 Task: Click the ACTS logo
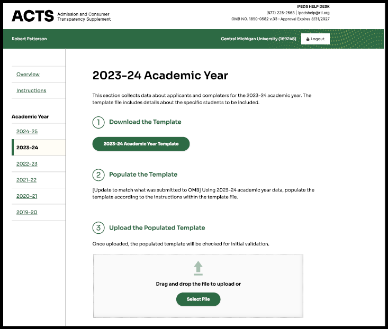33,16
